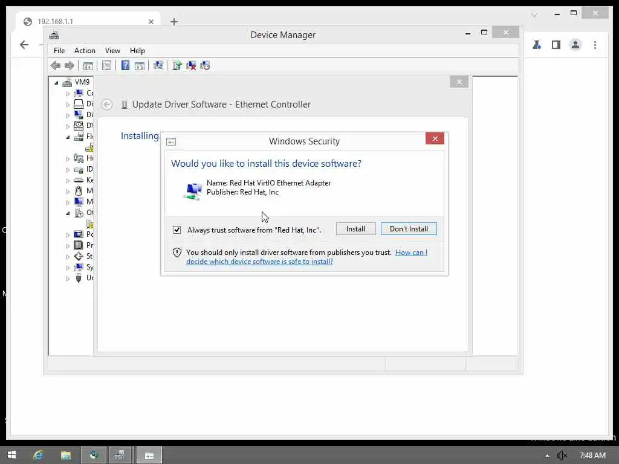Screen dimensions: 619x464
Task: Click the Disable device toolbar icon
Action: coord(206,65)
